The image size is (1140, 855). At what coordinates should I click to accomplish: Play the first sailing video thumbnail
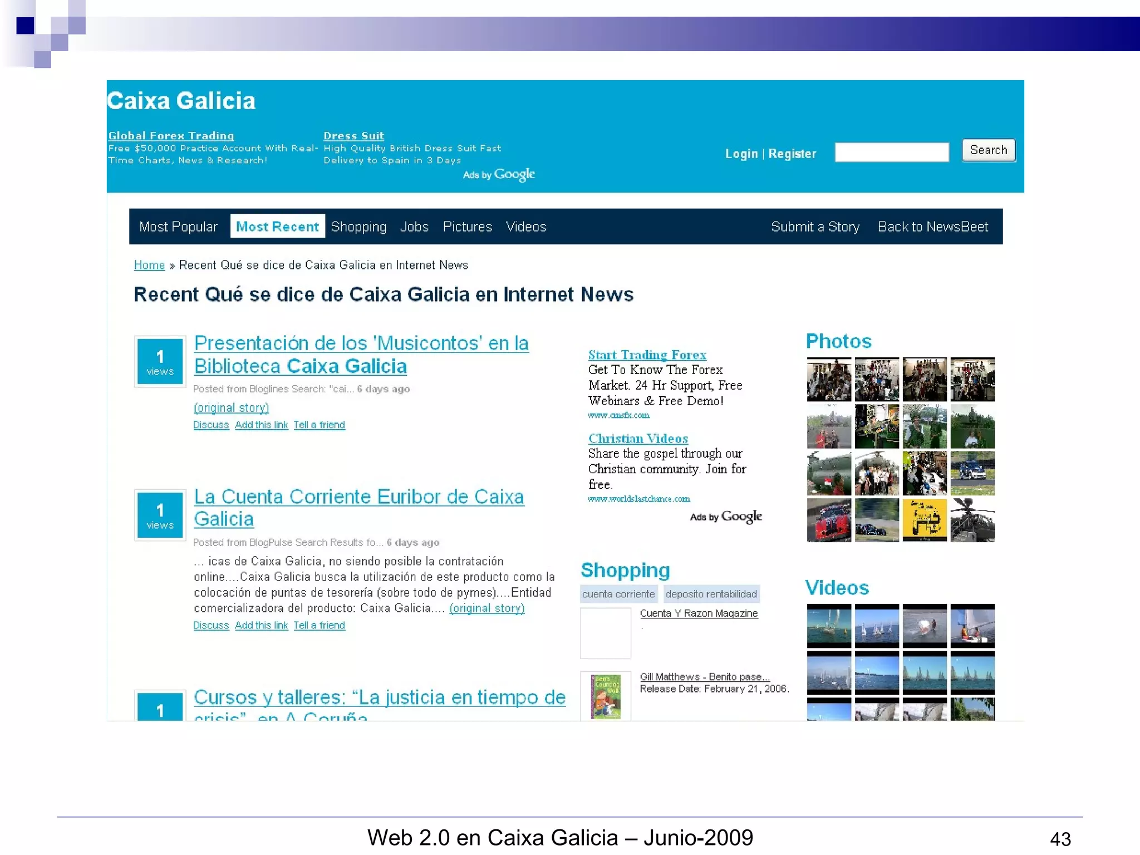(x=828, y=626)
